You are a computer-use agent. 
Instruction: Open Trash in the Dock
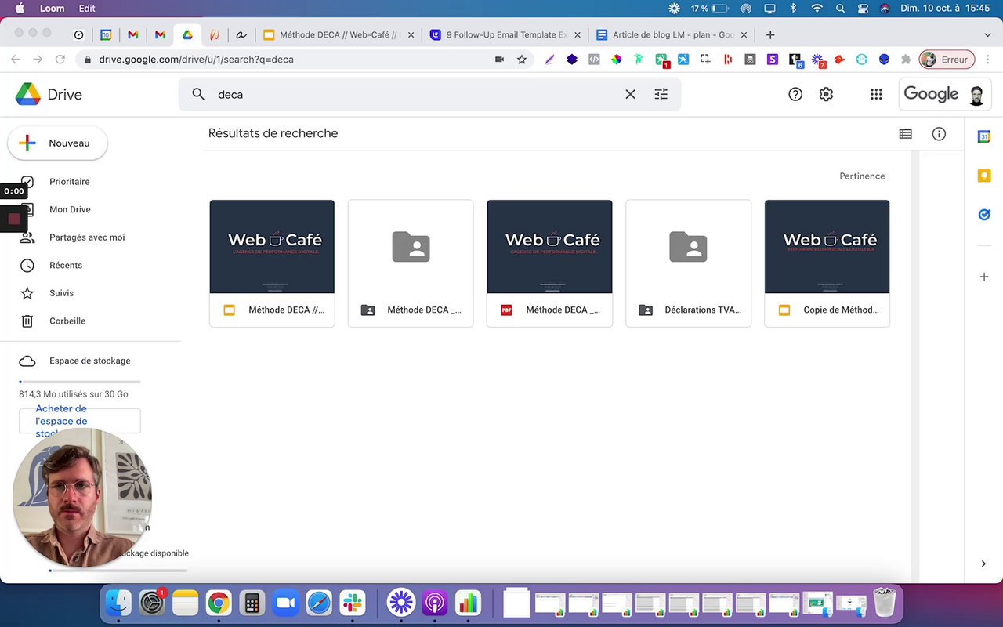(x=885, y=603)
